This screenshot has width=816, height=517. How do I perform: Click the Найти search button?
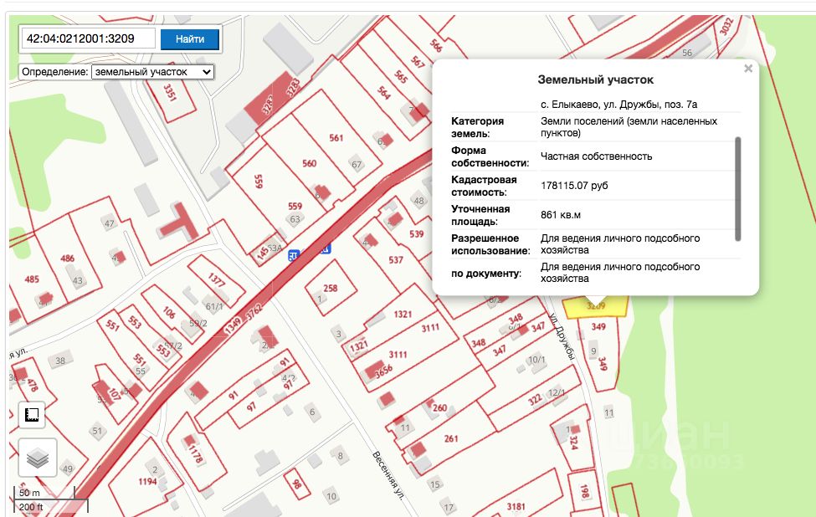tap(189, 39)
